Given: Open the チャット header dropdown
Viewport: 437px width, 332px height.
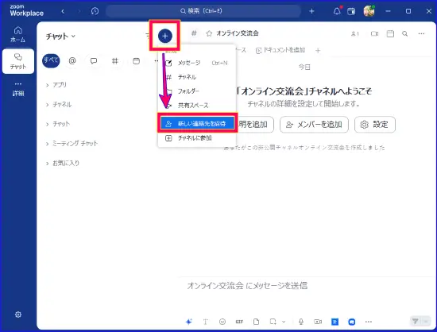Looking at the screenshot, I should tap(60, 37).
